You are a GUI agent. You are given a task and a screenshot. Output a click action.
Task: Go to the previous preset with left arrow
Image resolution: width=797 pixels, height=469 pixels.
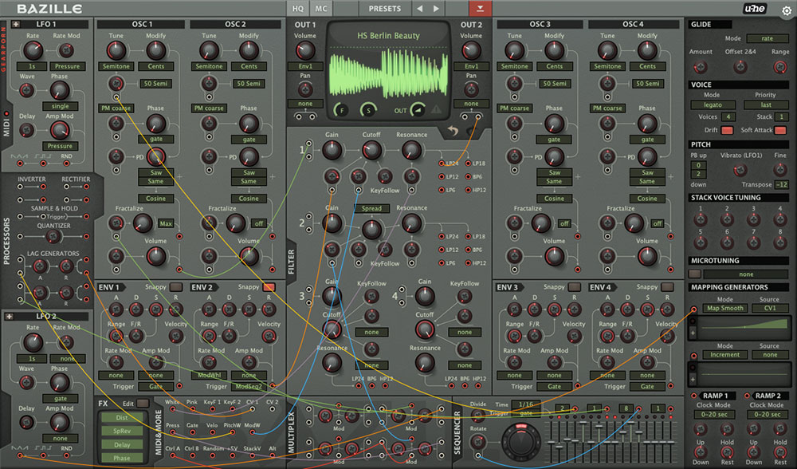coord(420,9)
